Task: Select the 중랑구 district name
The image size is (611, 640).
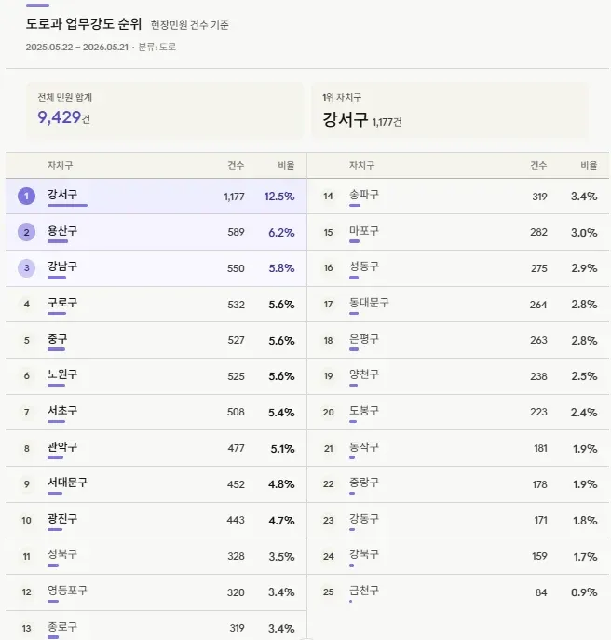Action: coord(363,482)
